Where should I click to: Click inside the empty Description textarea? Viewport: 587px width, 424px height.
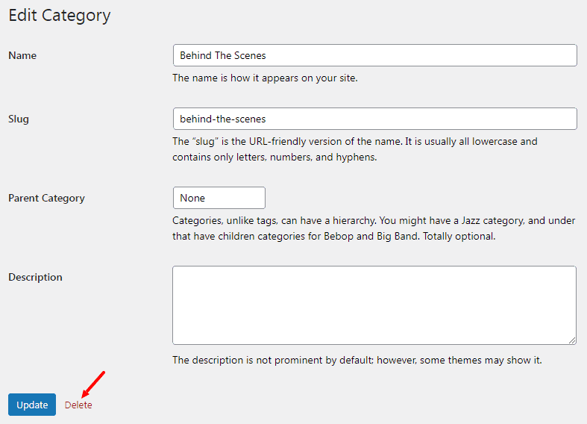coord(374,305)
